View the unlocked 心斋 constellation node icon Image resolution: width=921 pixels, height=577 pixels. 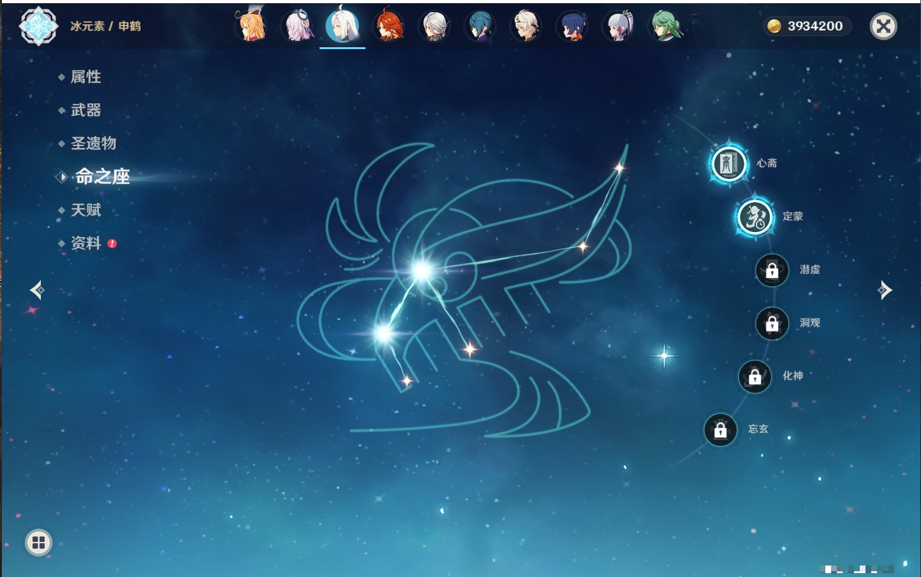(x=728, y=163)
